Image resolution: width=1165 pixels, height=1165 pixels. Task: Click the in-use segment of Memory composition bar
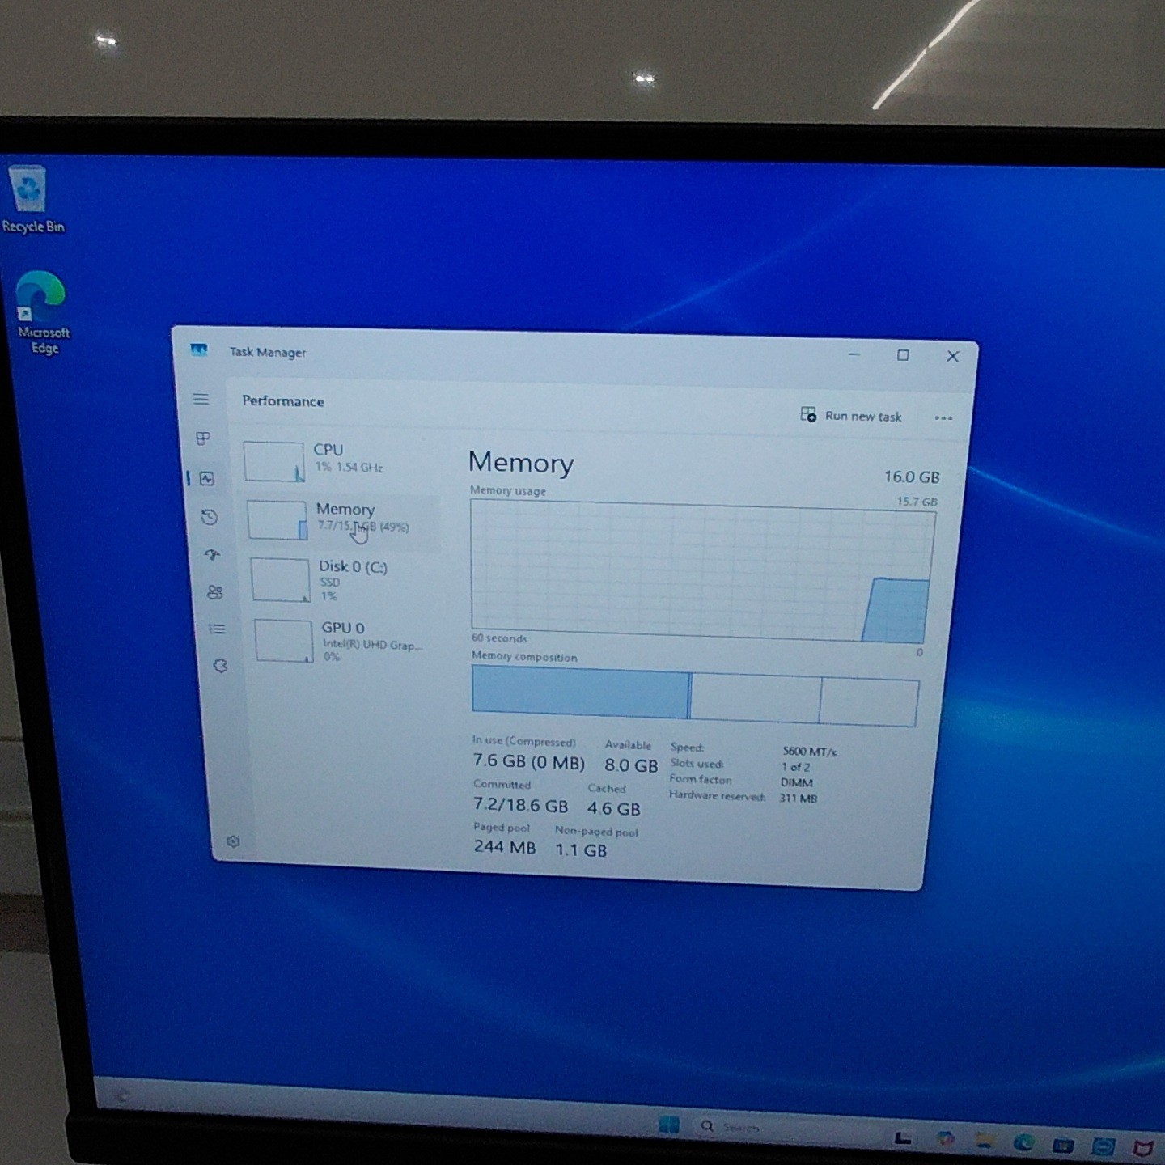(x=580, y=692)
